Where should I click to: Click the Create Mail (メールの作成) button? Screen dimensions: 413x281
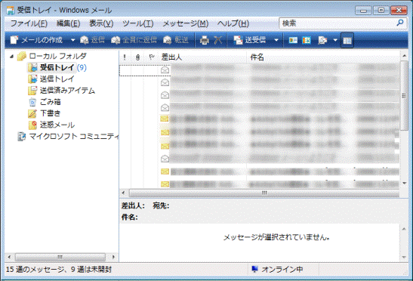pyautogui.click(x=36, y=40)
